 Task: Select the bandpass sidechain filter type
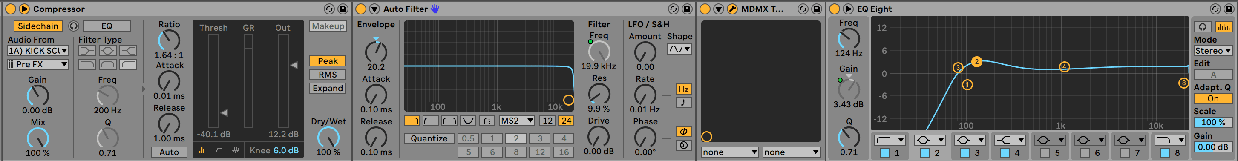108,64
